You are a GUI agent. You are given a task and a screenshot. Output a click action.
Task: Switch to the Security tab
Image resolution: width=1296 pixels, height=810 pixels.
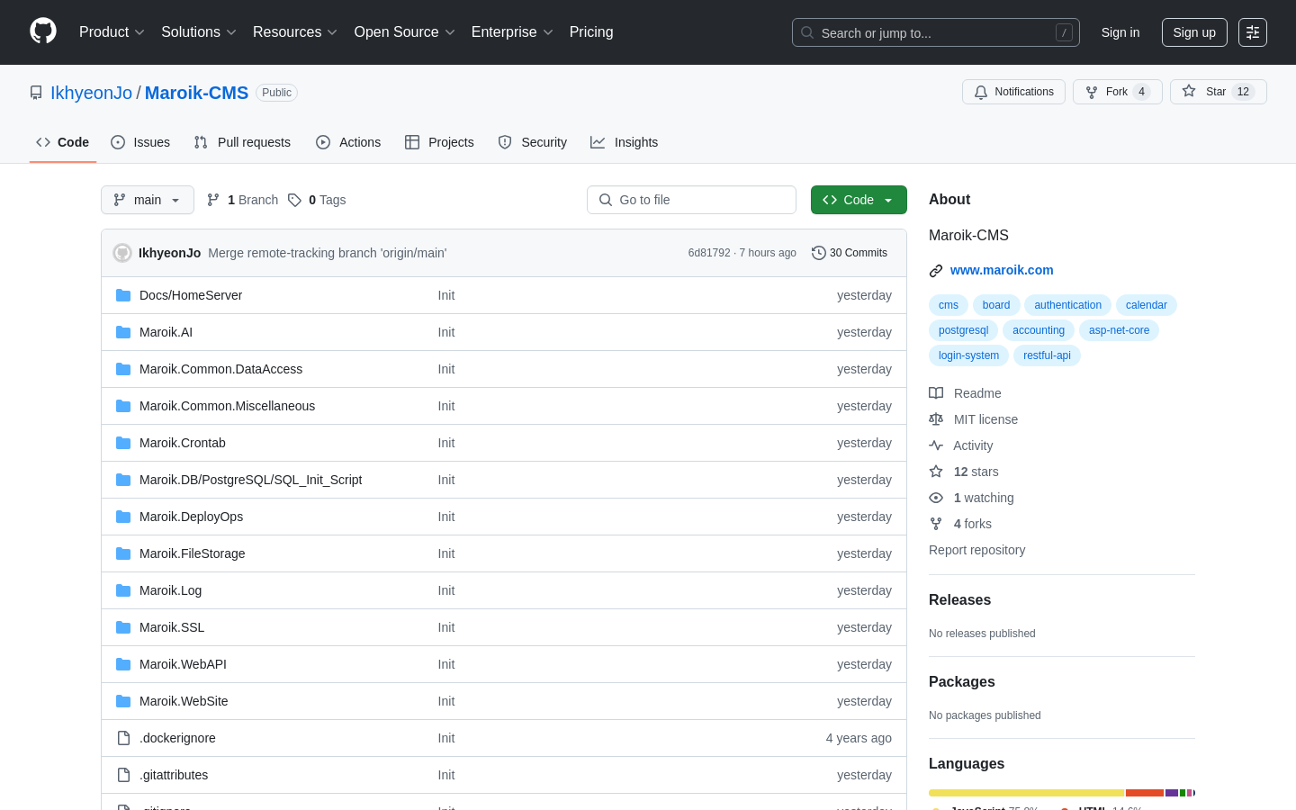click(x=533, y=142)
